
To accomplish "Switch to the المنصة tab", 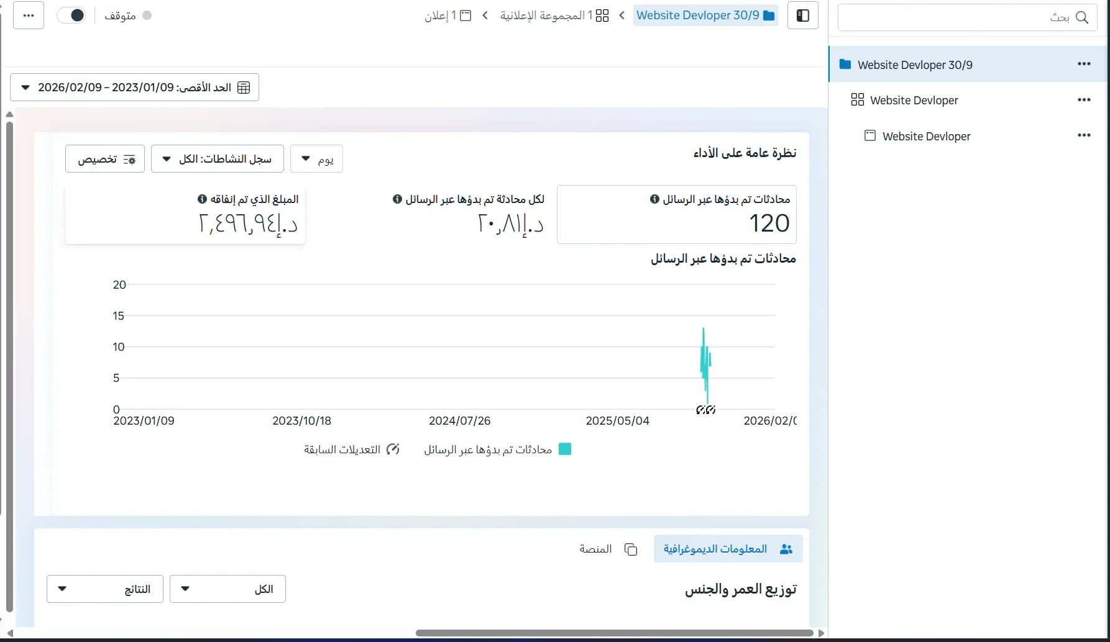I will click(597, 549).
